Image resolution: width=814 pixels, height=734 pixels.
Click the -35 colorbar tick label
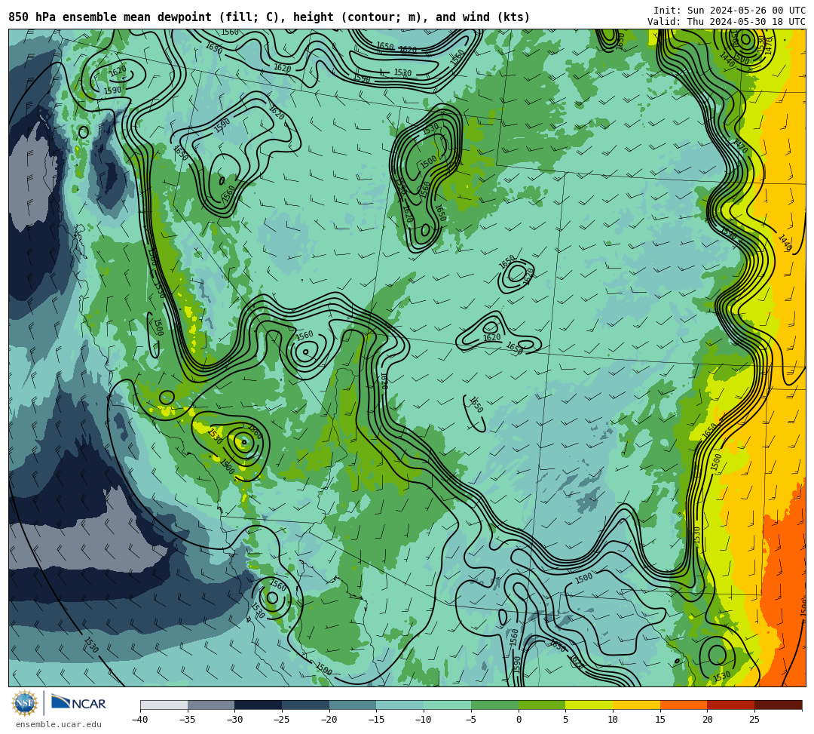point(188,720)
